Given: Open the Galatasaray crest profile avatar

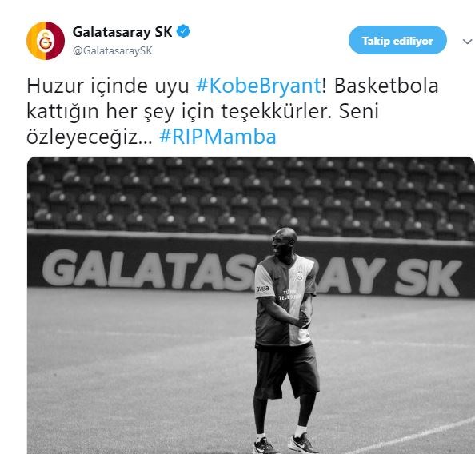Looking at the screenshot, I should [x=46, y=41].
